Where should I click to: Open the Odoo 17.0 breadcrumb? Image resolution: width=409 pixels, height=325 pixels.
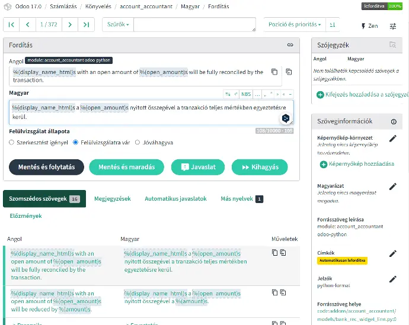(28, 7)
